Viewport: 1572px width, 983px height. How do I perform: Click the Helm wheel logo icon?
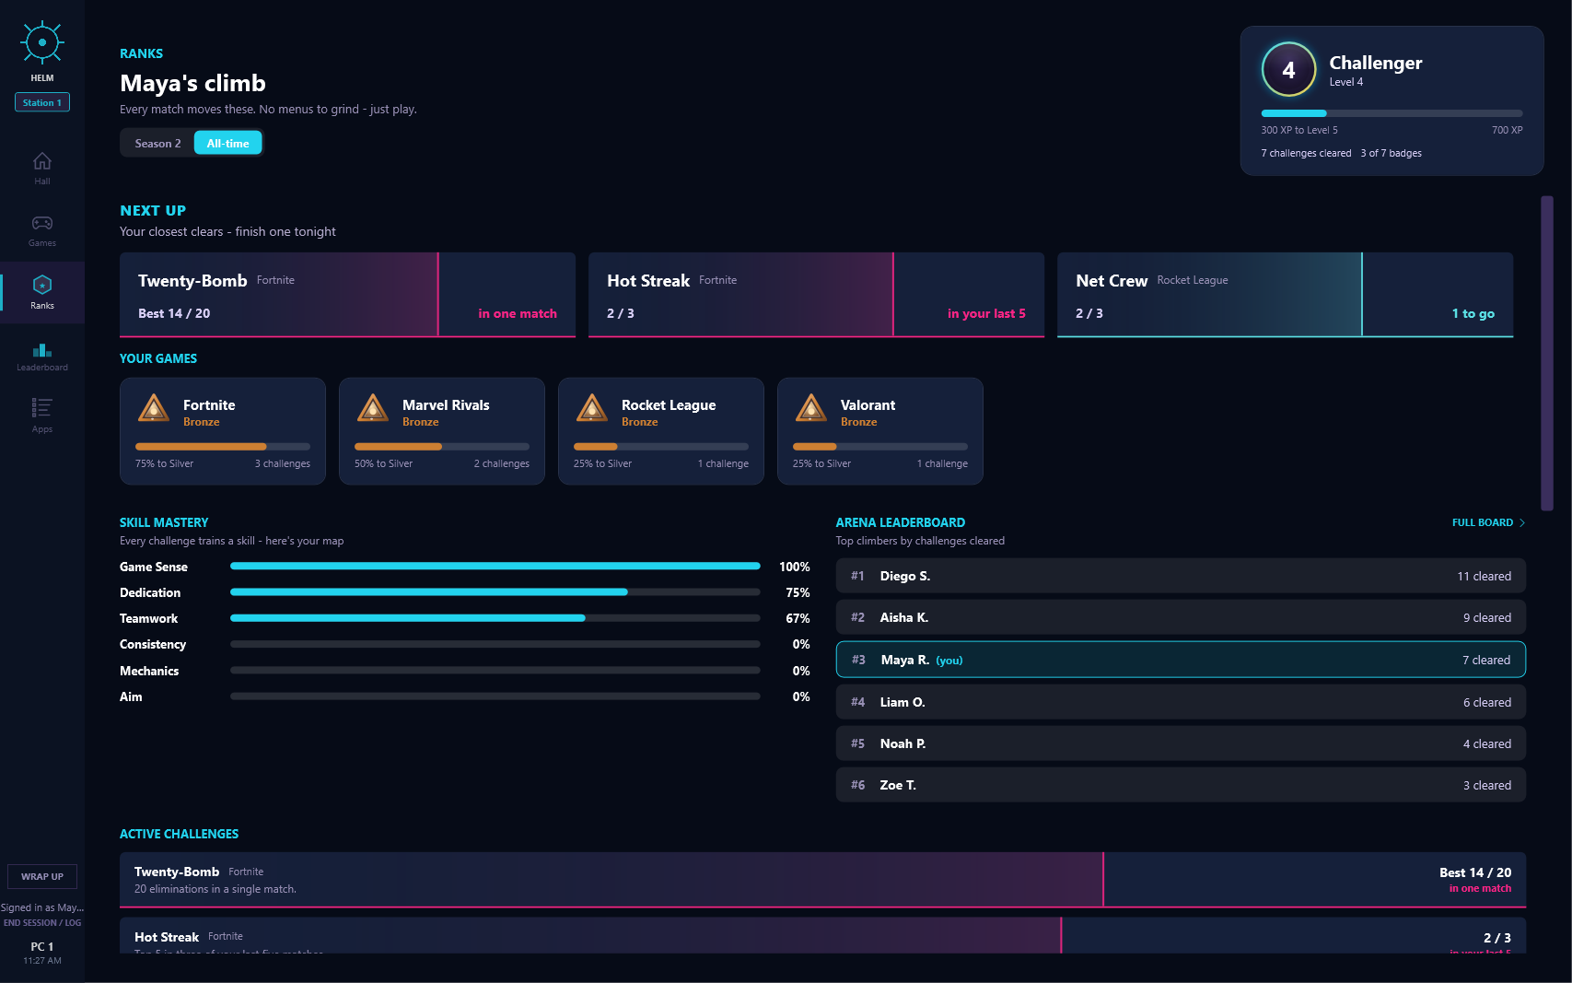[x=42, y=42]
